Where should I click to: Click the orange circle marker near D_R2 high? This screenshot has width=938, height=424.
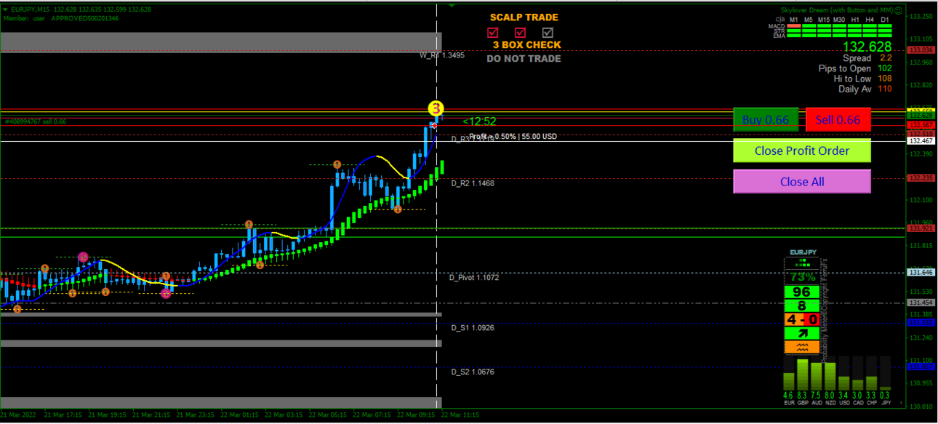click(x=337, y=165)
